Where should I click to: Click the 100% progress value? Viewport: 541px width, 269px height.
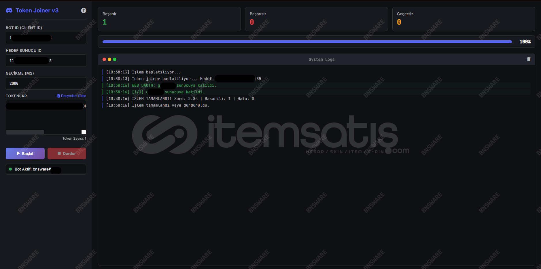(525, 42)
